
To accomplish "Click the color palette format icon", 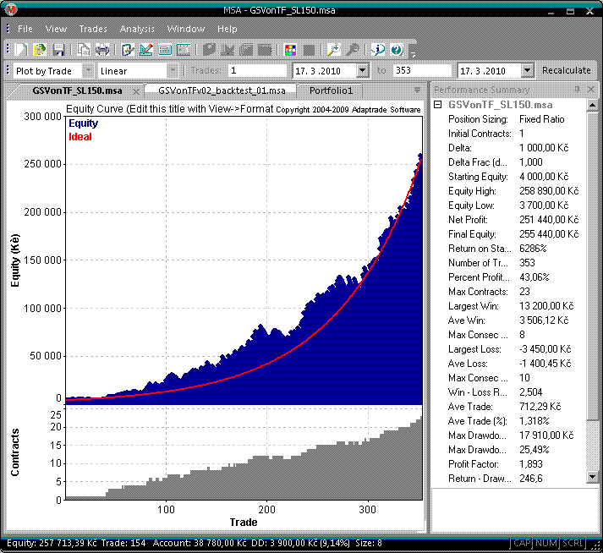I will pos(290,50).
